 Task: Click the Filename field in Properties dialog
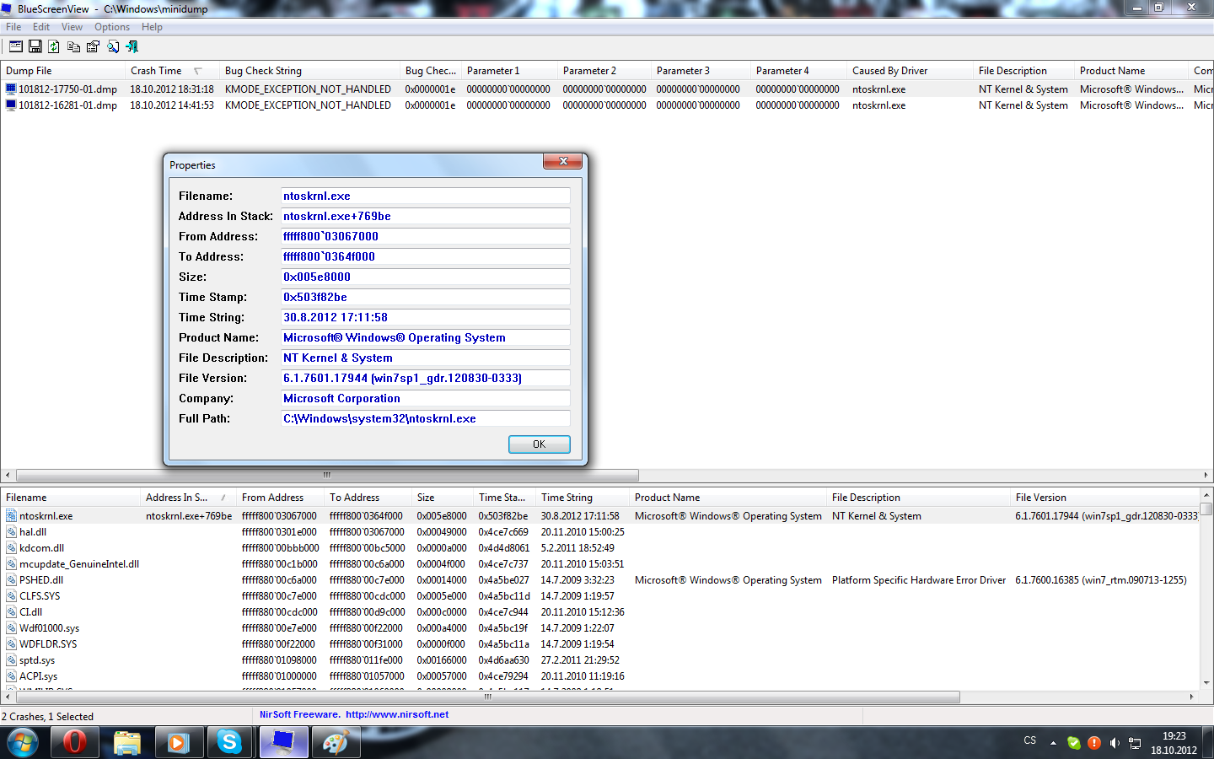(x=426, y=196)
